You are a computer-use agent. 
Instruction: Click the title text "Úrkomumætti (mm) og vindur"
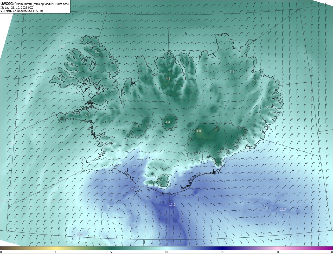point(33,4)
